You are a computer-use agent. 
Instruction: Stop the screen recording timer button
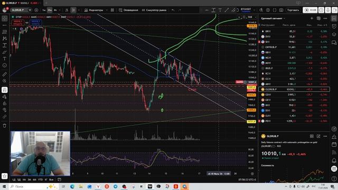(x=310, y=10)
